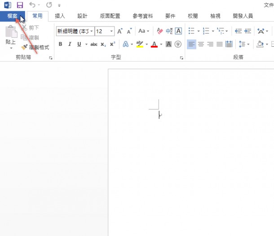Expand the font color dropdown arrow
Image resolution: width=274 pixels, height=236 pixels.
pos(161,44)
